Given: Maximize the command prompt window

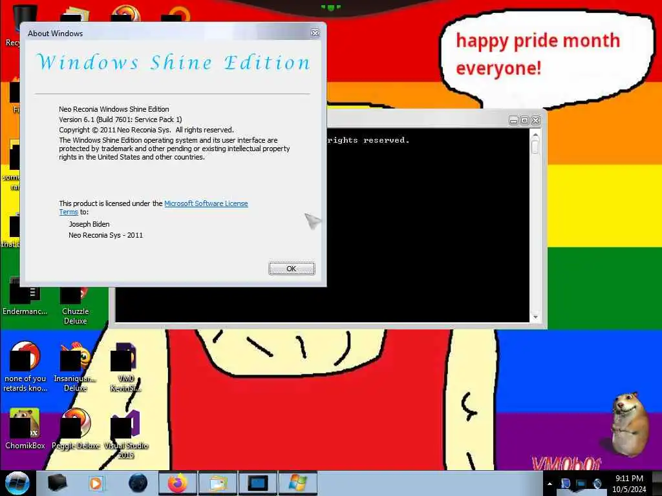Looking at the screenshot, I should (x=524, y=121).
